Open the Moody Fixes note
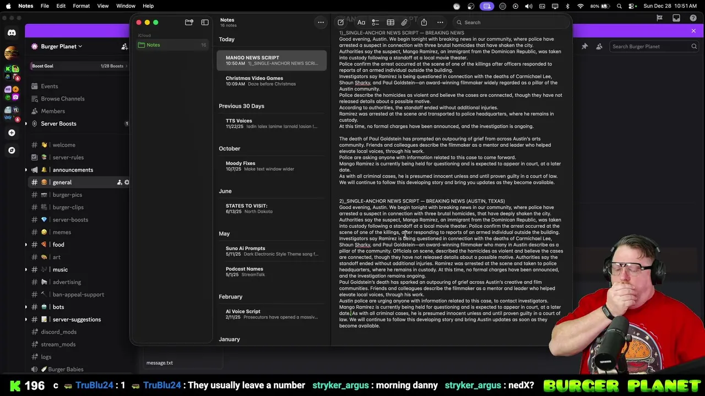 [272, 166]
